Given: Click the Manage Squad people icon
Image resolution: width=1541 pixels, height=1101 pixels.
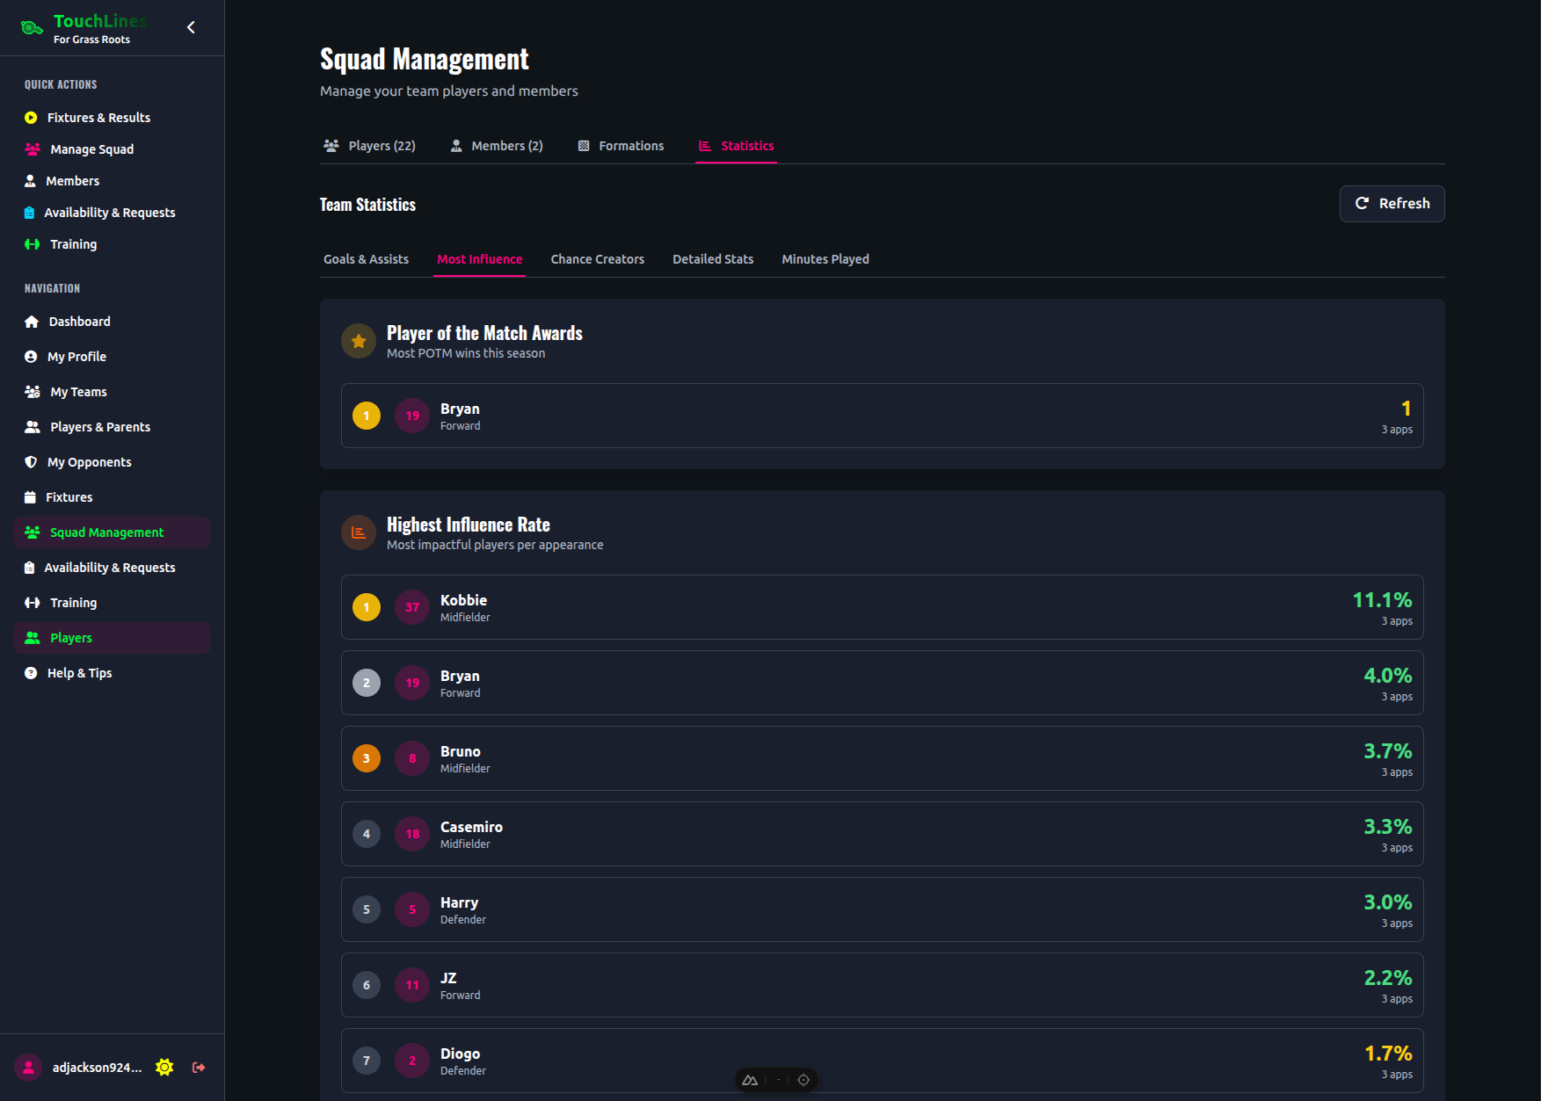Looking at the screenshot, I should click(x=32, y=148).
